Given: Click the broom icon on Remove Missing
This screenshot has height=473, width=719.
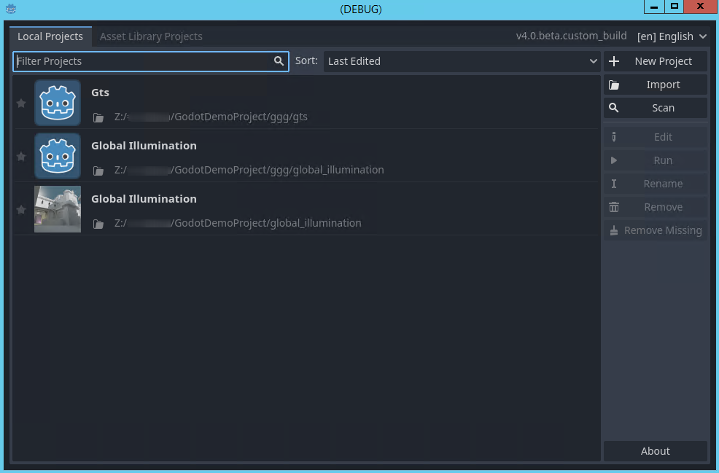Looking at the screenshot, I should [x=614, y=230].
